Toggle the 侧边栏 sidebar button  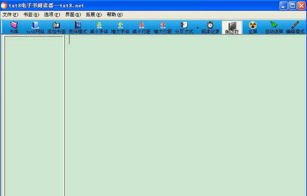click(232, 27)
